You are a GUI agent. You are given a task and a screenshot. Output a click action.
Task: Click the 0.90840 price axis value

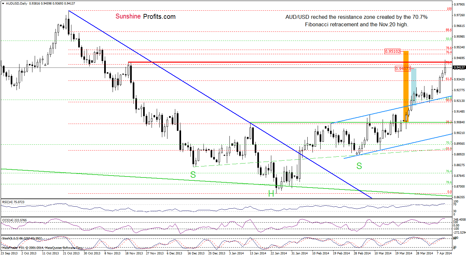tap(460, 122)
